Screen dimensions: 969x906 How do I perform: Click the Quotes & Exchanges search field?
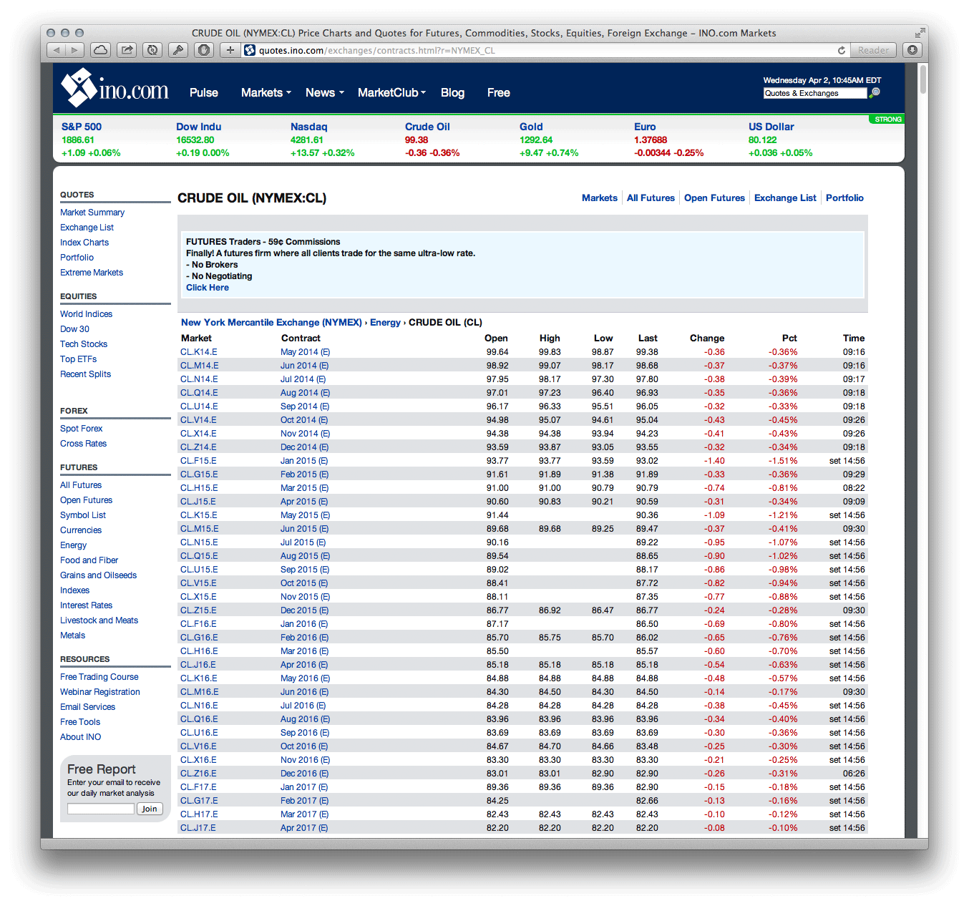814,93
